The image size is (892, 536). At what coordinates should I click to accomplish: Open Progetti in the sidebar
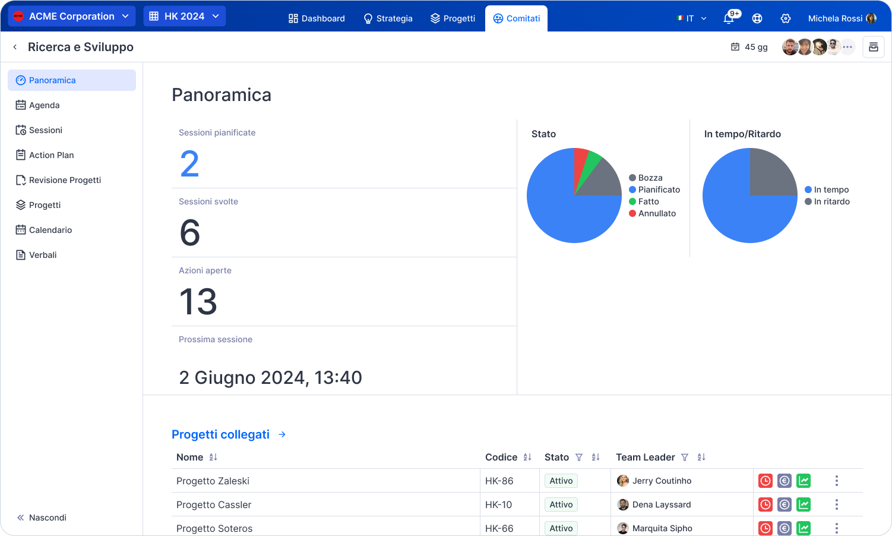(72, 205)
